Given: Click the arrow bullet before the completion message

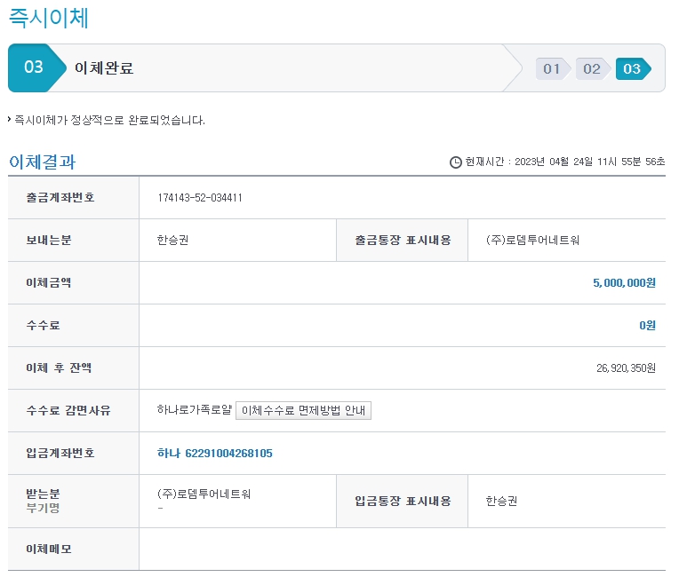Looking at the screenshot, I should (9, 119).
